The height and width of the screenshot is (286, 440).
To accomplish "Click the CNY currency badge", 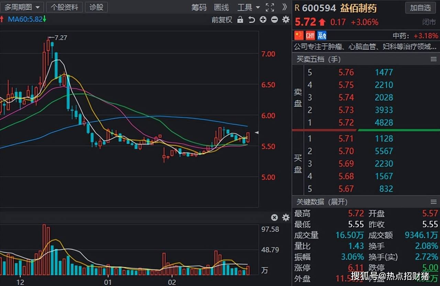I will tap(310, 35).
